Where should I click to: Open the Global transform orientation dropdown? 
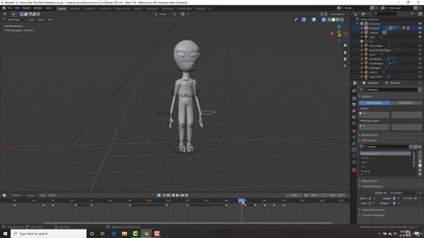162,14
